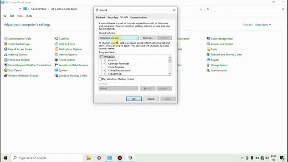Open Settings gear on the taskbar
Image resolution: width=288 pixels, height=162 pixels.
point(99,158)
